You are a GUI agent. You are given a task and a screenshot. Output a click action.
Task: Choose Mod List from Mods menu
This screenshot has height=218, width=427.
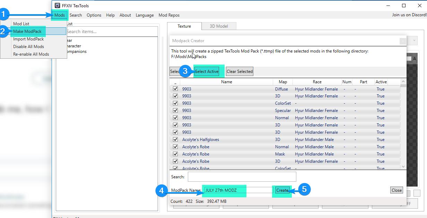pyautogui.click(x=33, y=24)
